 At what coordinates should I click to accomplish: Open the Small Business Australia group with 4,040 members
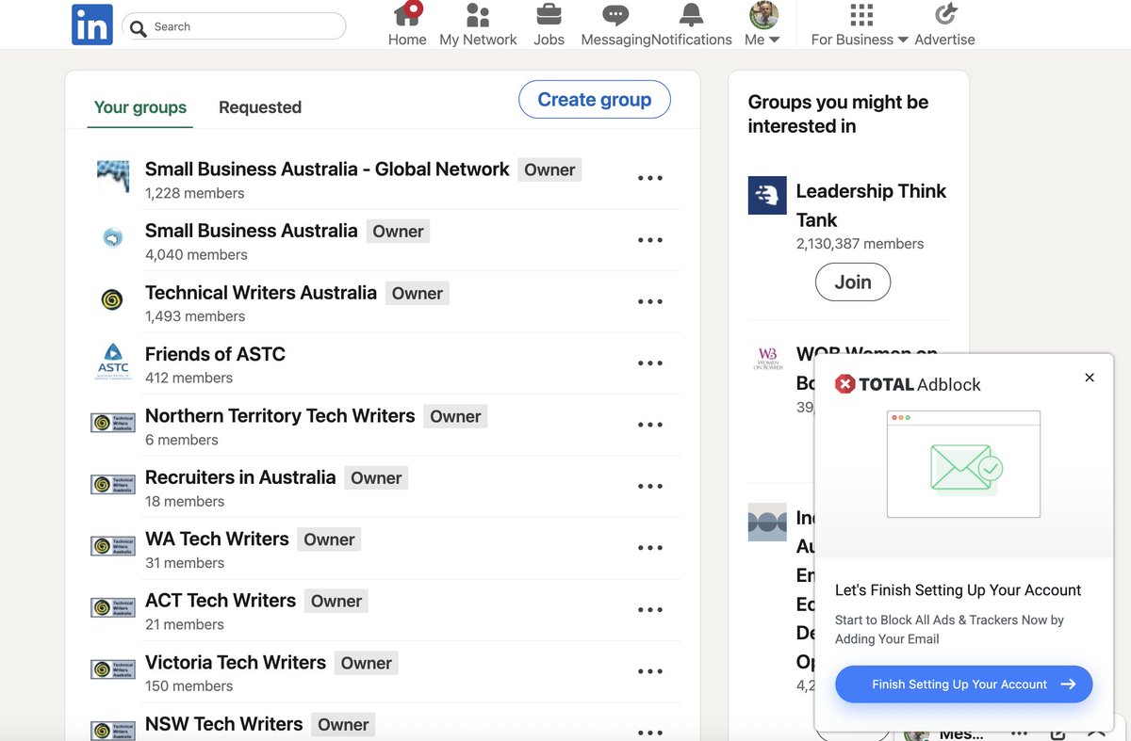pos(252,231)
